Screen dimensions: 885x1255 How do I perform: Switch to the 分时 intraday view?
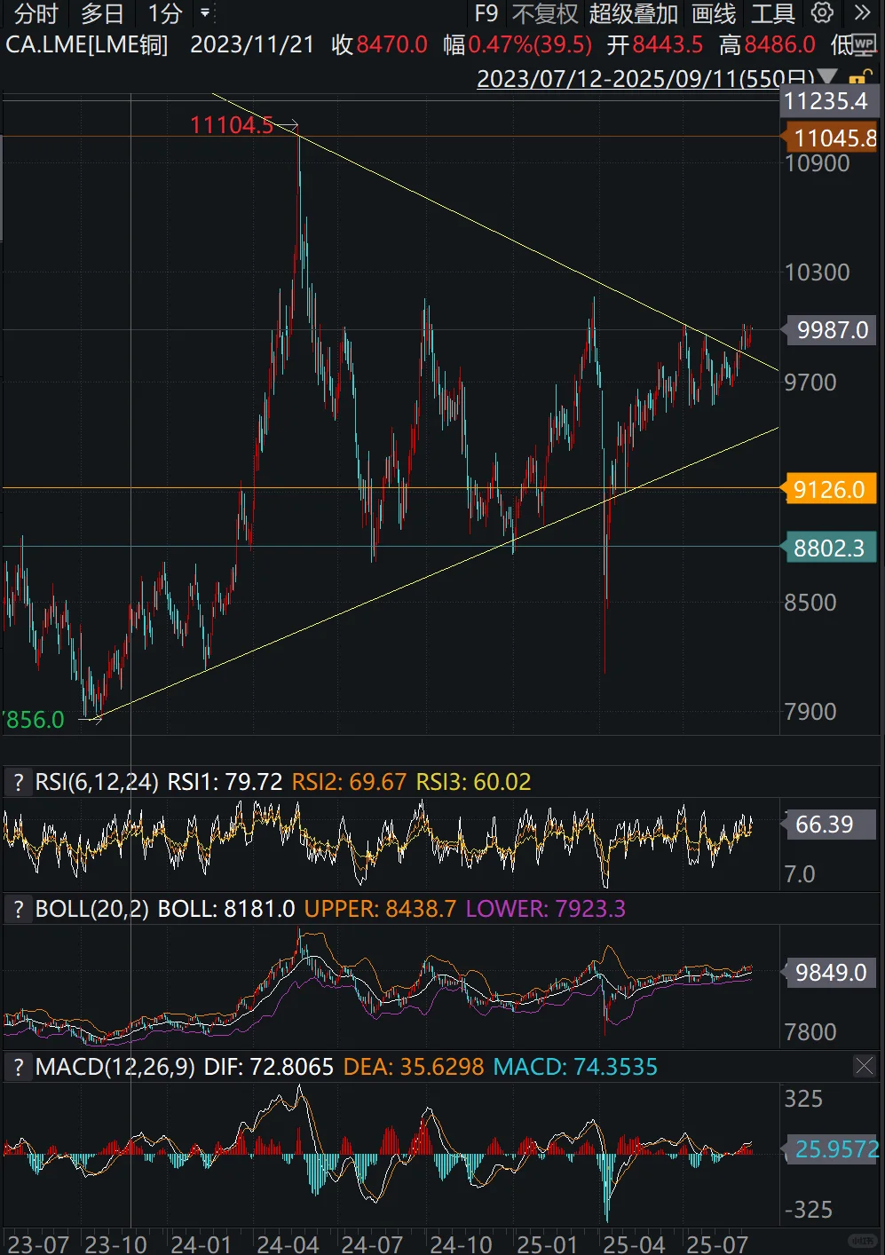[36, 13]
